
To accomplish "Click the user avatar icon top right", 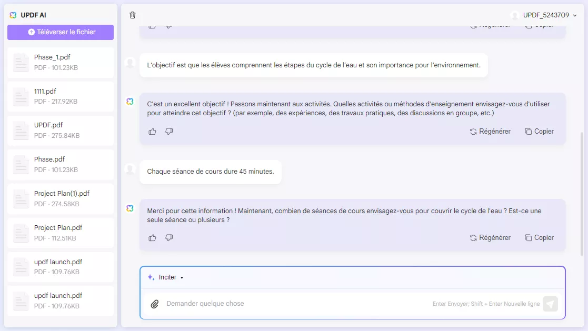I will pos(514,15).
